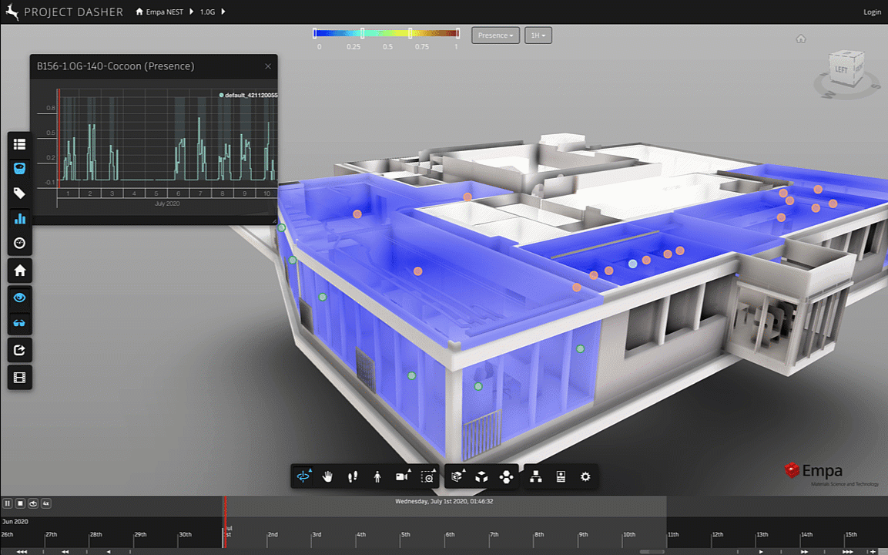Image resolution: width=888 pixels, height=555 pixels.
Task: Click the tag icon in left sidebar
Action: (x=20, y=193)
